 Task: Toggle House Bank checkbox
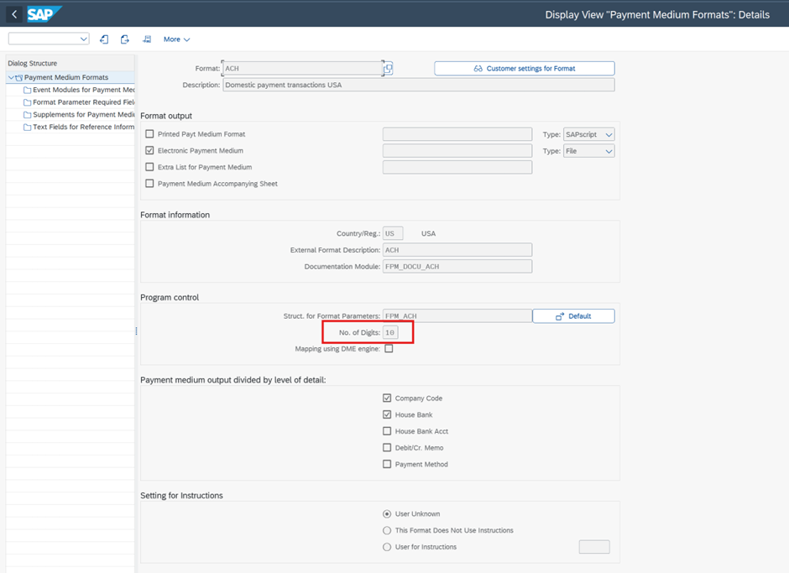(387, 414)
